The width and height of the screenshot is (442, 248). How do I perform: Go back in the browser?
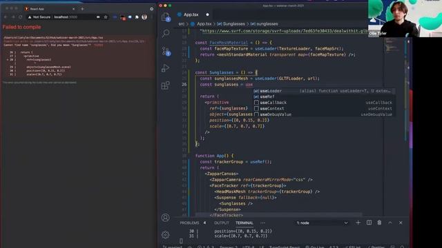pos(6,17)
